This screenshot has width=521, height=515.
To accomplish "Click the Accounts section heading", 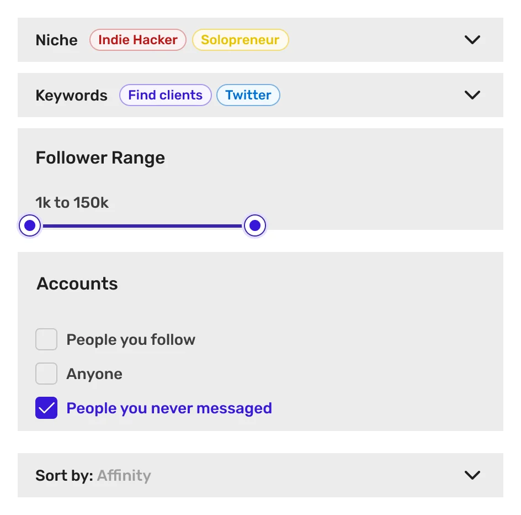I will (x=77, y=283).
